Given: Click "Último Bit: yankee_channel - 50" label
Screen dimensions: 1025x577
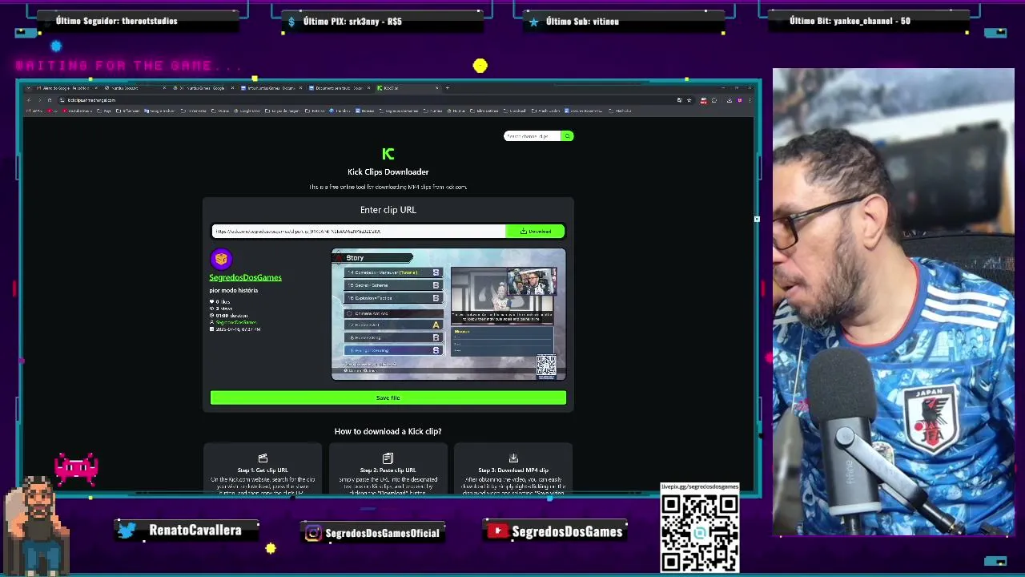Looking at the screenshot, I should (850, 21).
